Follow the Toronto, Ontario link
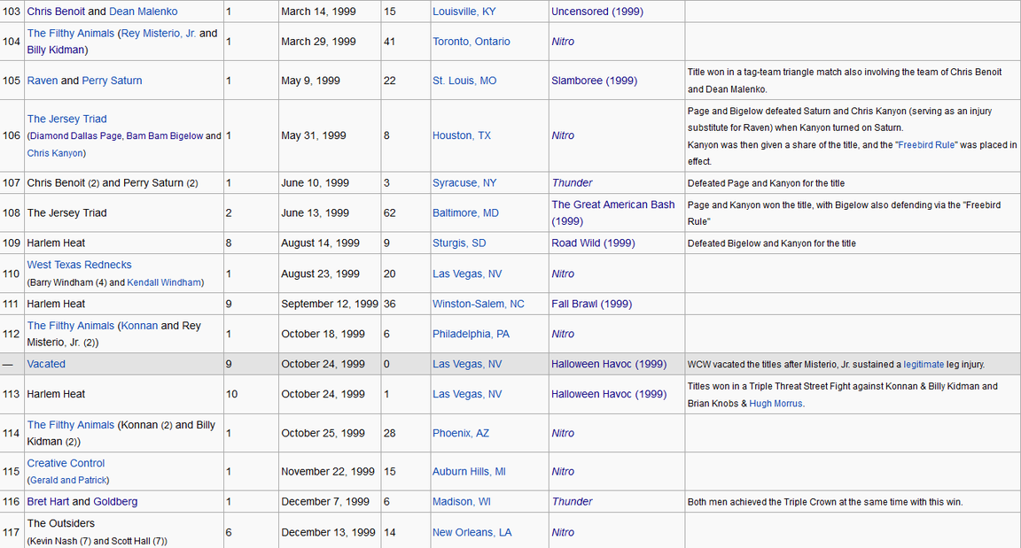The image size is (1021, 548). (472, 42)
